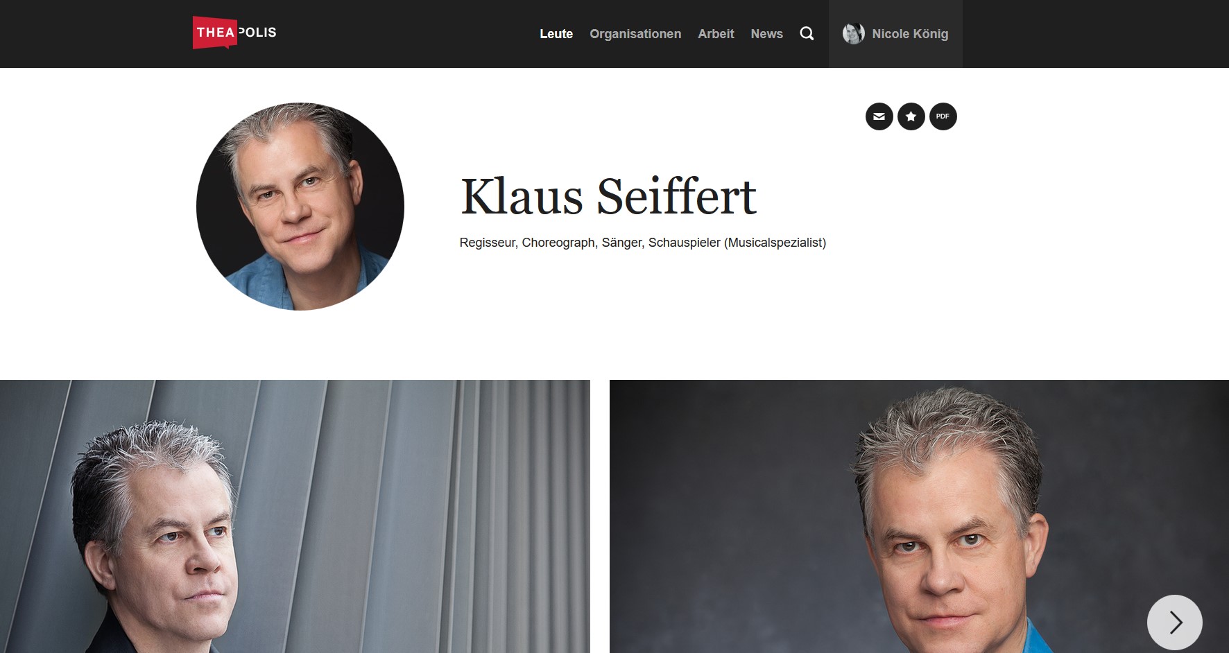
Task: Click the Nicole König name text
Action: tap(910, 34)
